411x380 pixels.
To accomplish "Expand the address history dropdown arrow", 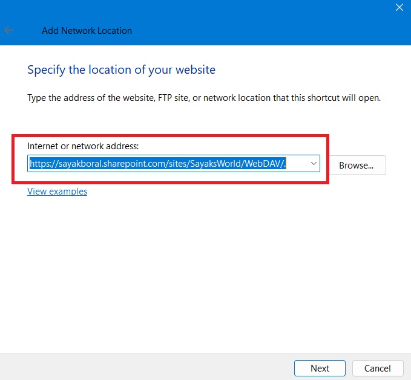I will tap(314, 164).
